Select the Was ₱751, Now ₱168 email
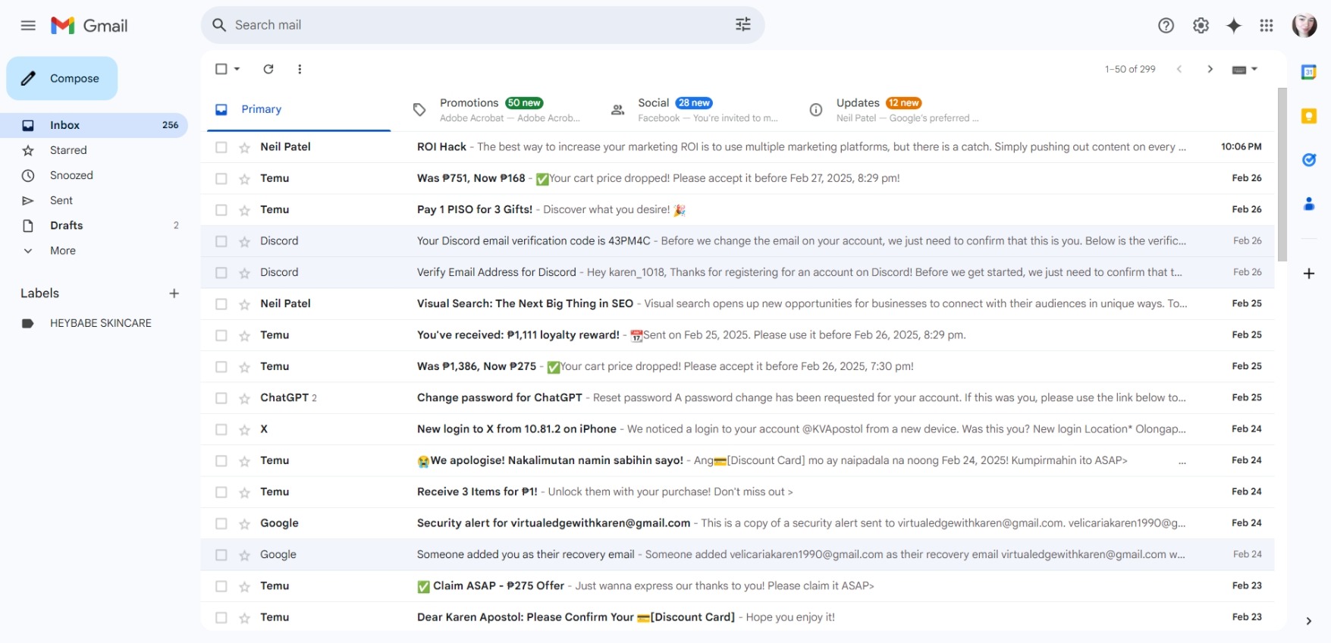The image size is (1331, 643). (221, 179)
